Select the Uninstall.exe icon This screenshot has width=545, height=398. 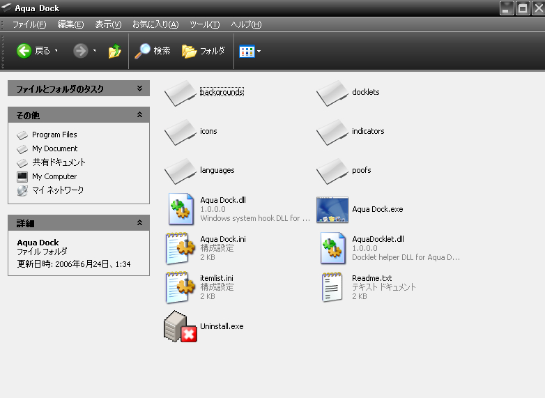pos(181,326)
